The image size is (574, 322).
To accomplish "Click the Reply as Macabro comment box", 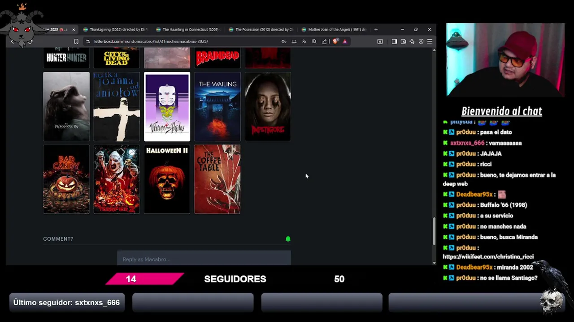I will 204,259.
